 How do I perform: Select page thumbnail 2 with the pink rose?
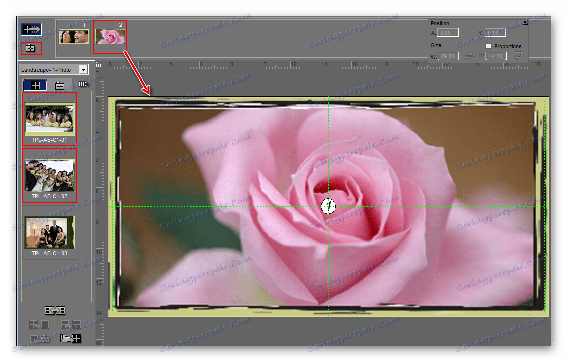pyautogui.click(x=110, y=36)
